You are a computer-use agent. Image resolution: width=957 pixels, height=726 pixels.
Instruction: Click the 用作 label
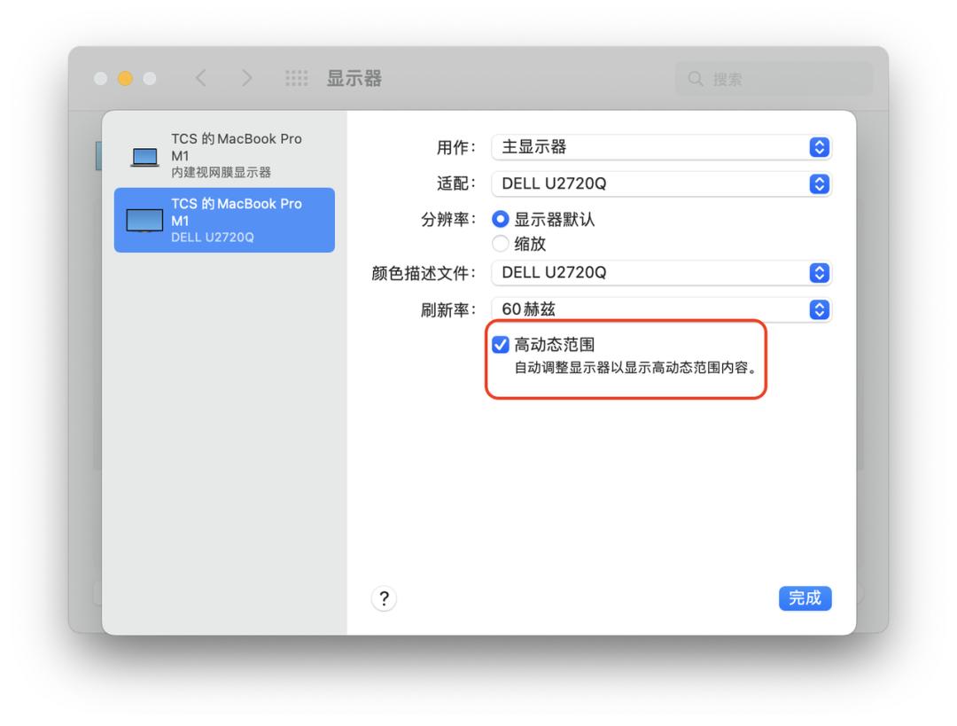[x=456, y=147]
